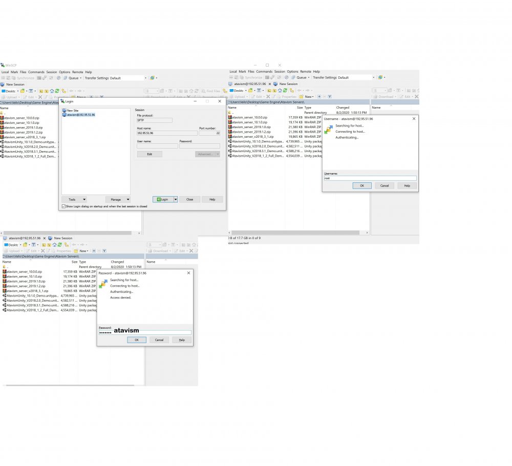
Task: Switch to New Session tab in top-right window
Action: [x=288, y=84]
